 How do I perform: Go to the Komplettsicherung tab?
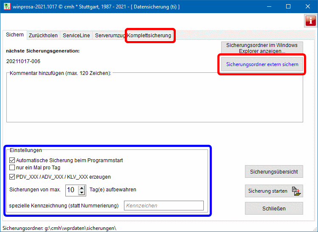click(149, 36)
